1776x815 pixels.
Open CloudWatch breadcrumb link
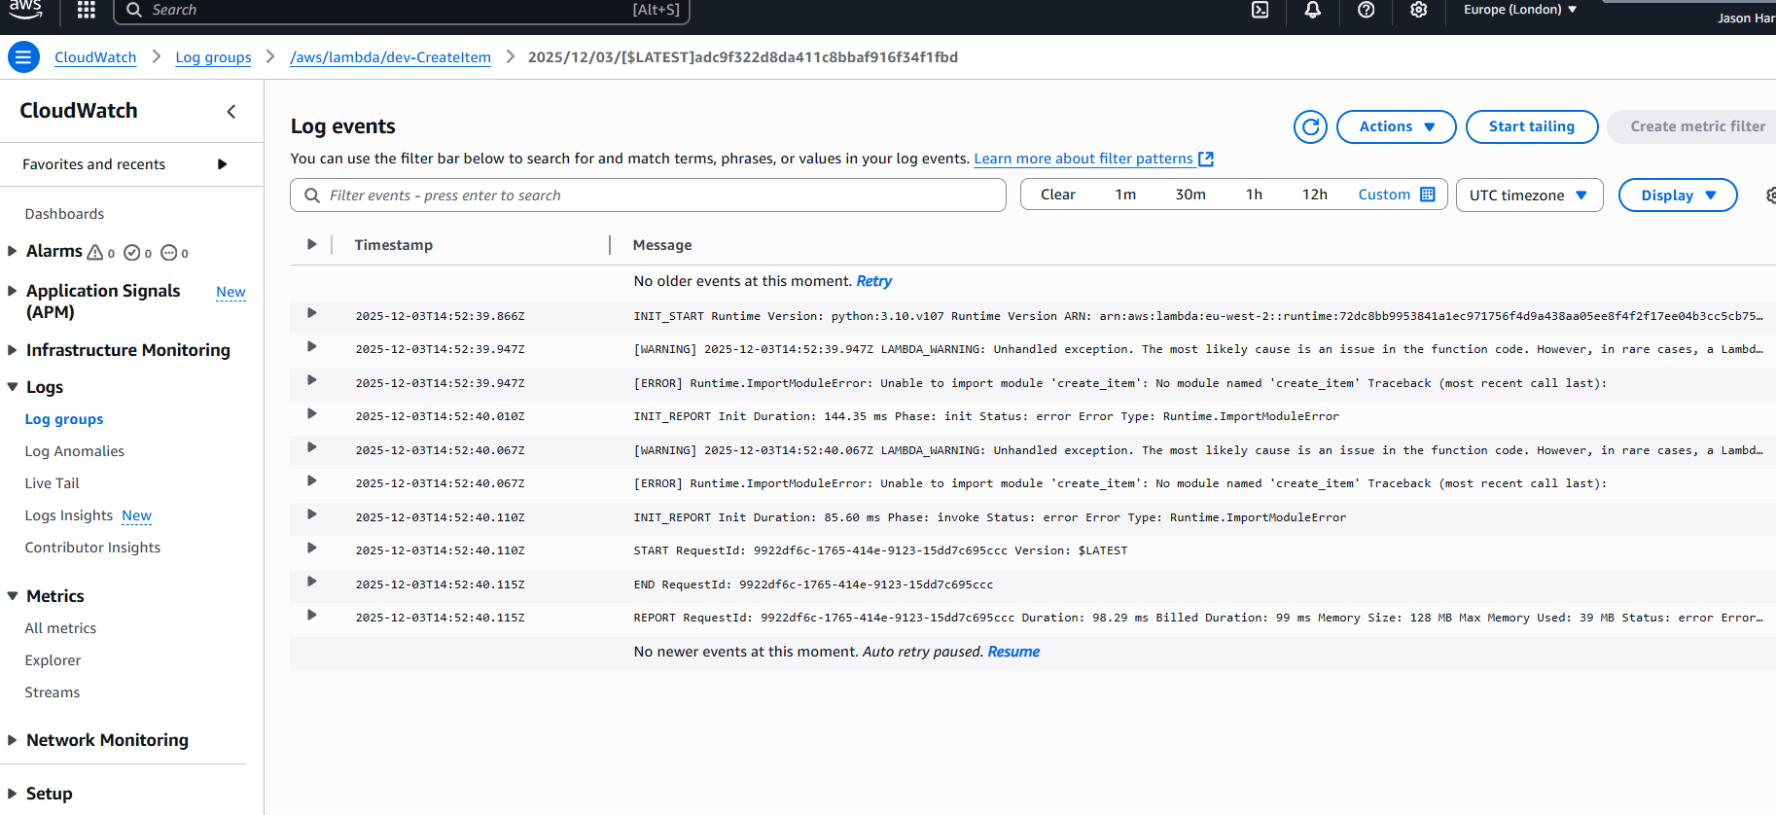(x=95, y=57)
